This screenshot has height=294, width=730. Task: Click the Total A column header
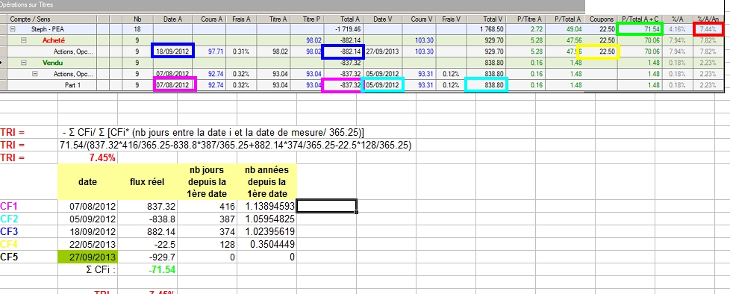pos(344,19)
